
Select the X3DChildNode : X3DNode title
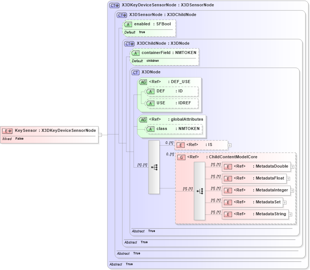163,43
